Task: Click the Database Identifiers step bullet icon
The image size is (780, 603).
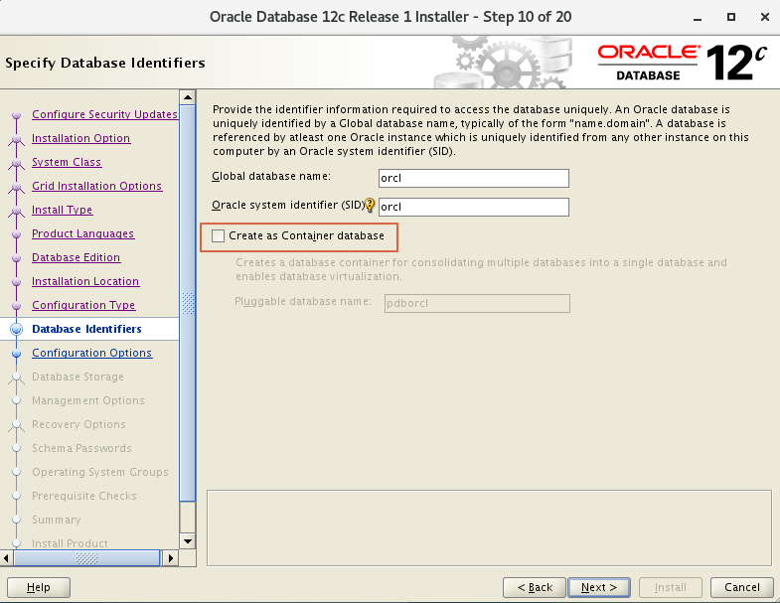Action: click(x=16, y=330)
